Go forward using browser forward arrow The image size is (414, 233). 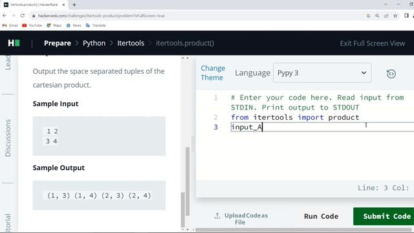point(14,16)
